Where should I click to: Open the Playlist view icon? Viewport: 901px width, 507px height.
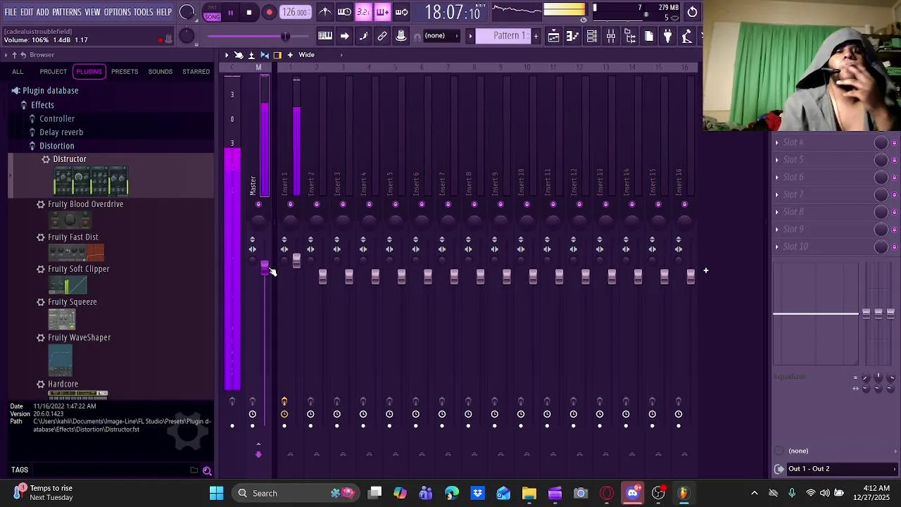click(554, 36)
